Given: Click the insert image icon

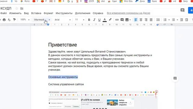Looking at the screenshot, I should tap(127, 20).
